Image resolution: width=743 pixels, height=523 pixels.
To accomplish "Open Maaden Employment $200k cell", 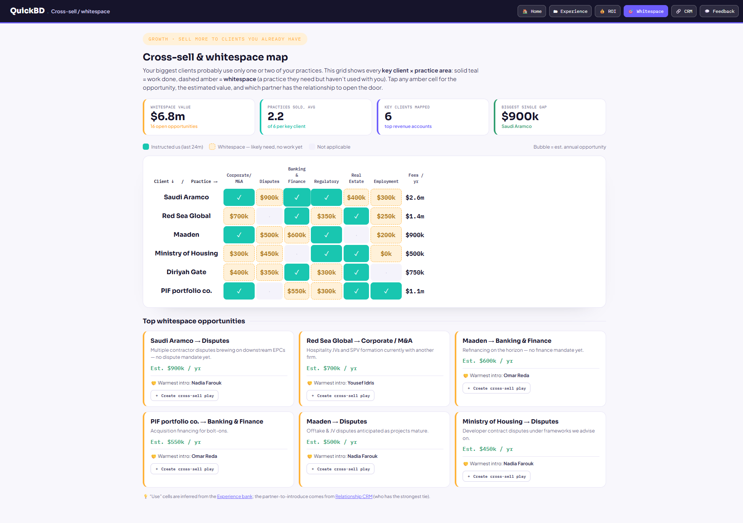I will click(x=386, y=235).
